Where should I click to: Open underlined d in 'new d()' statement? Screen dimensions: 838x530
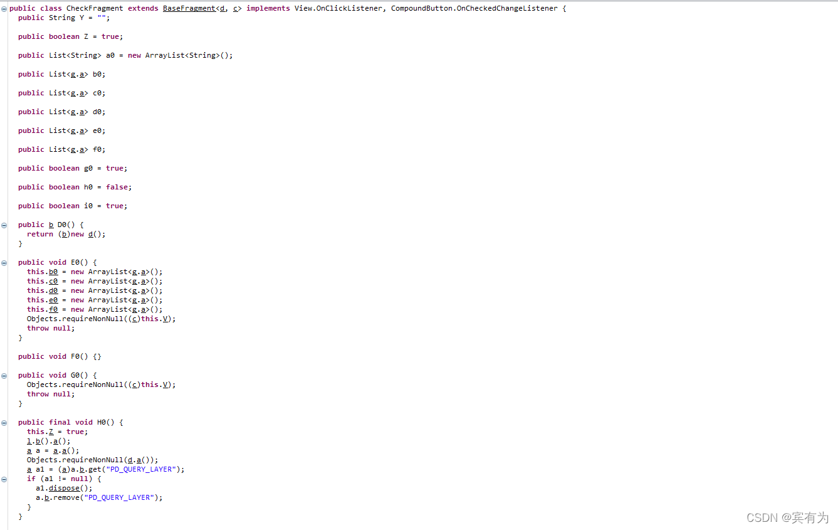pos(90,234)
